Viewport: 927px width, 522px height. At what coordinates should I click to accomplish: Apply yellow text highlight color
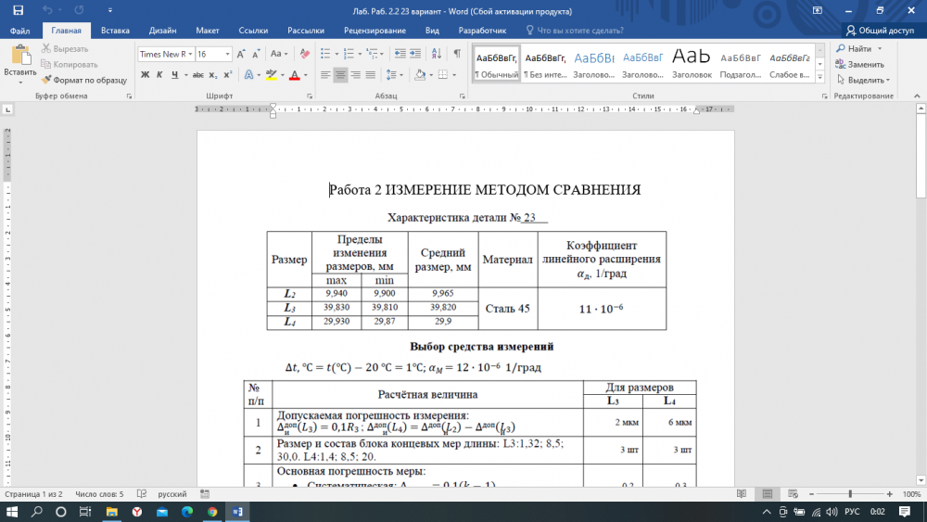[x=272, y=75]
